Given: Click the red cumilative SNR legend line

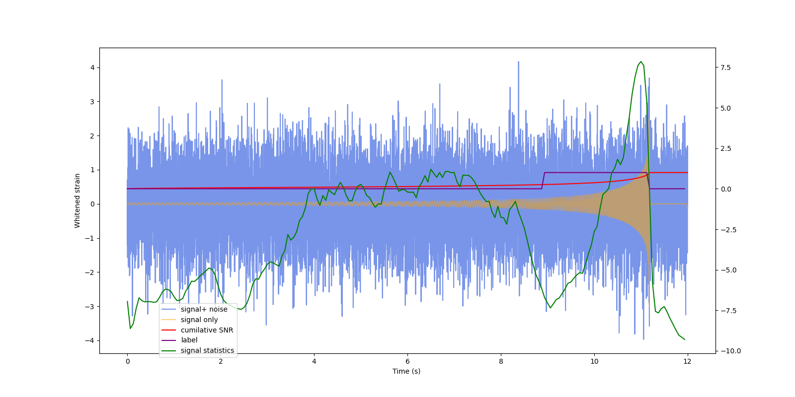Looking at the screenshot, I should click(x=169, y=330).
